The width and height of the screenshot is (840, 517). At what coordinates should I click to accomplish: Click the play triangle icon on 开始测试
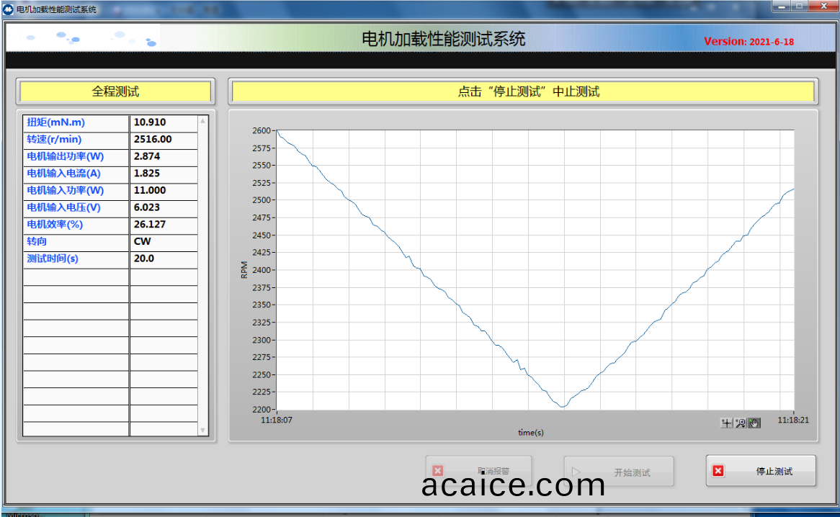[x=576, y=472]
